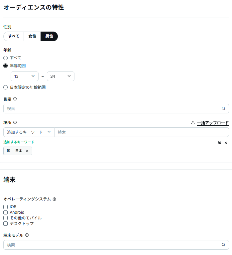Click the info icon next to 言語
The height and width of the screenshot is (255, 232).
point(15,99)
